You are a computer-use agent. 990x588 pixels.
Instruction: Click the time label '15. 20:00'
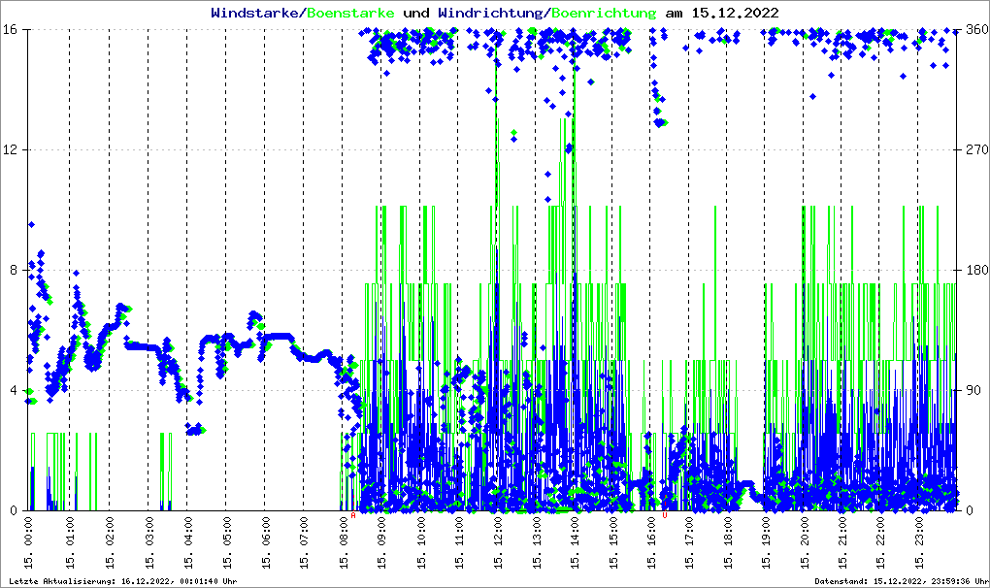(804, 542)
